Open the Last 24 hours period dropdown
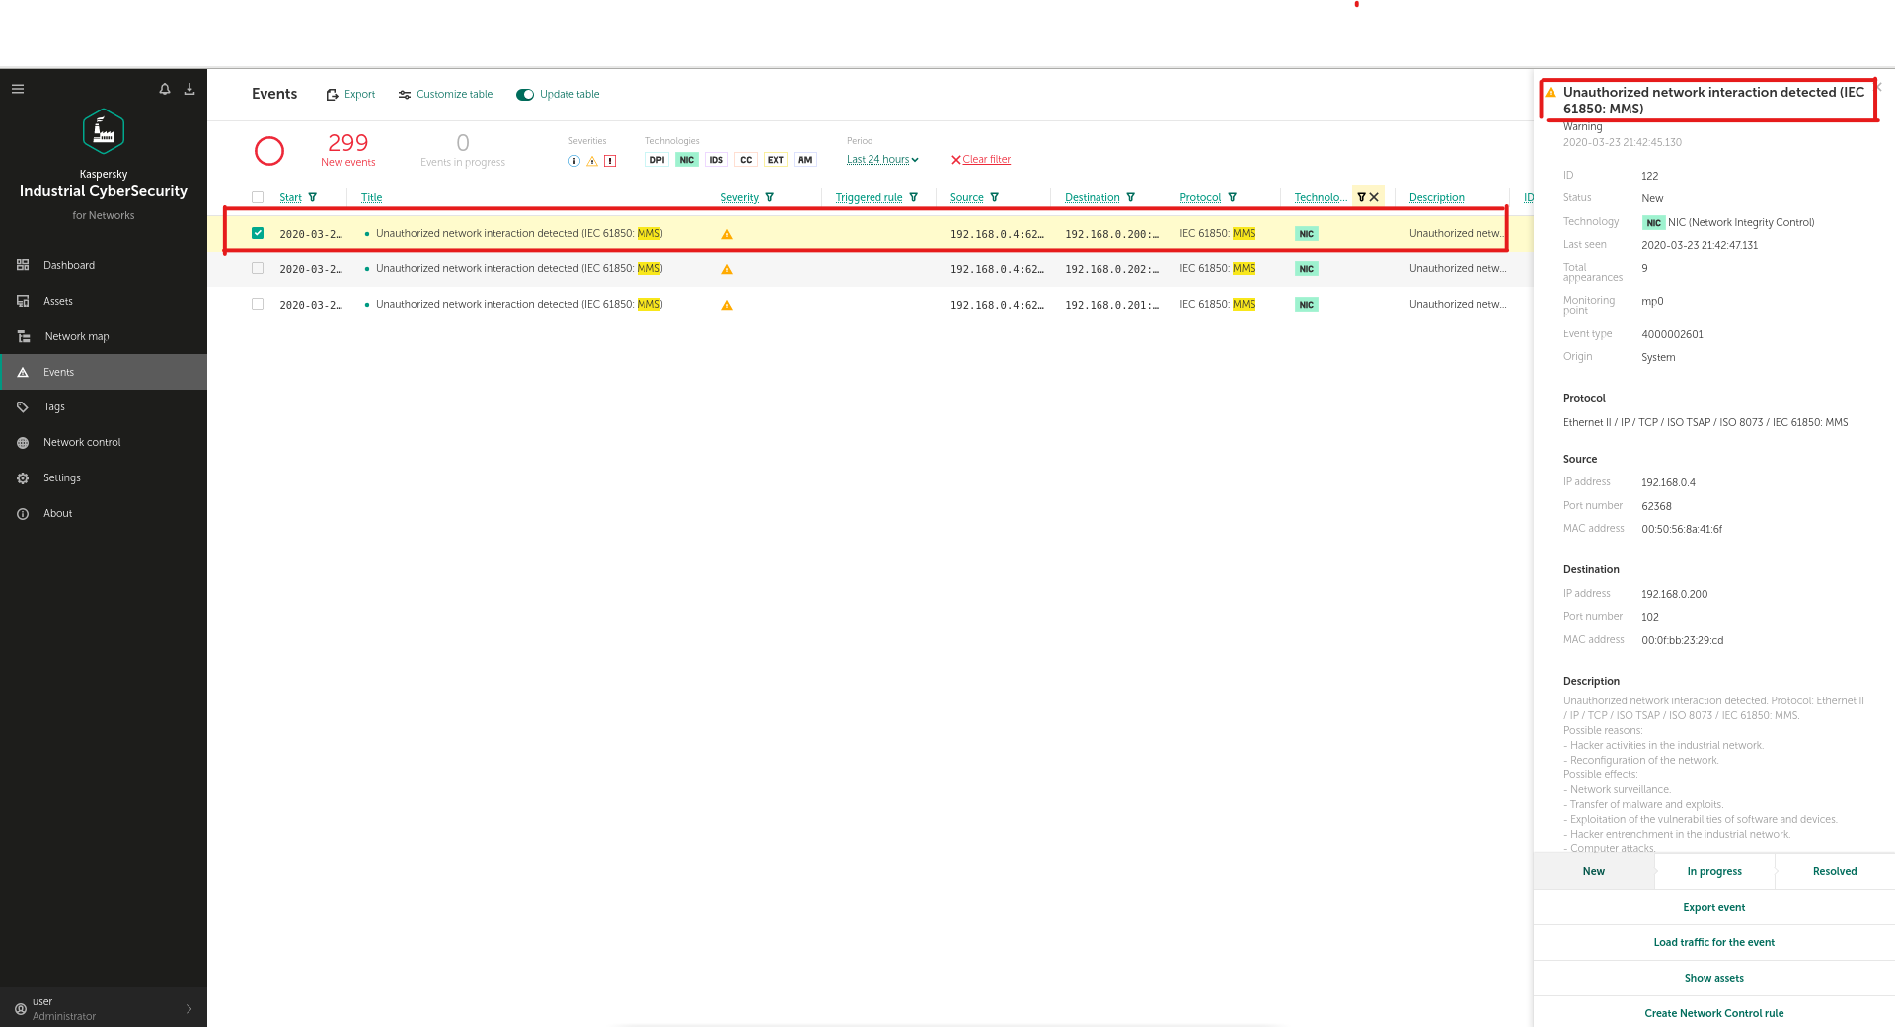The image size is (1895, 1027). pos(882,160)
